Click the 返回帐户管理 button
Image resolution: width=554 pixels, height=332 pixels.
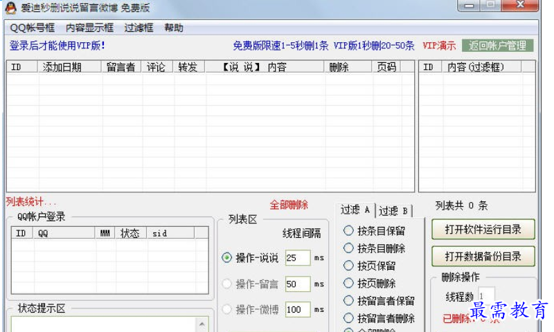pos(497,46)
